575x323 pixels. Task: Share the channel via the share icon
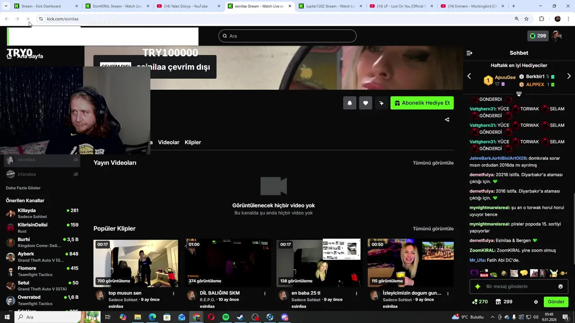coord(447,119)
